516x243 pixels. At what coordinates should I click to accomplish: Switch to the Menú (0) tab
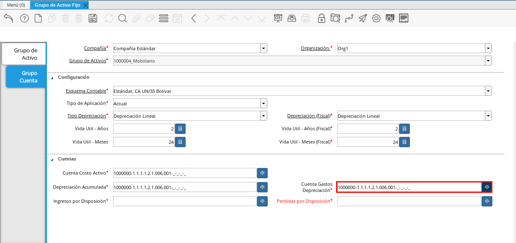pos(16,5)
